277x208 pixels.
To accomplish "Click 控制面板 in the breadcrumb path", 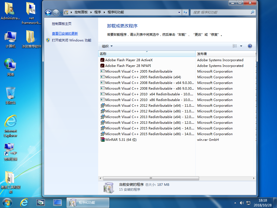I will point(81,12).
